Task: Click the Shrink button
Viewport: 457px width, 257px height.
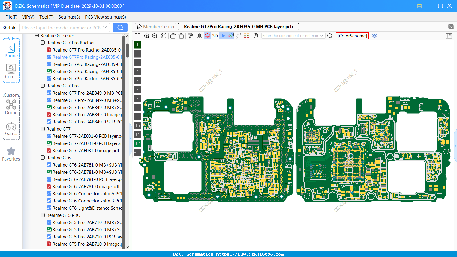Action: coord(9,28)
